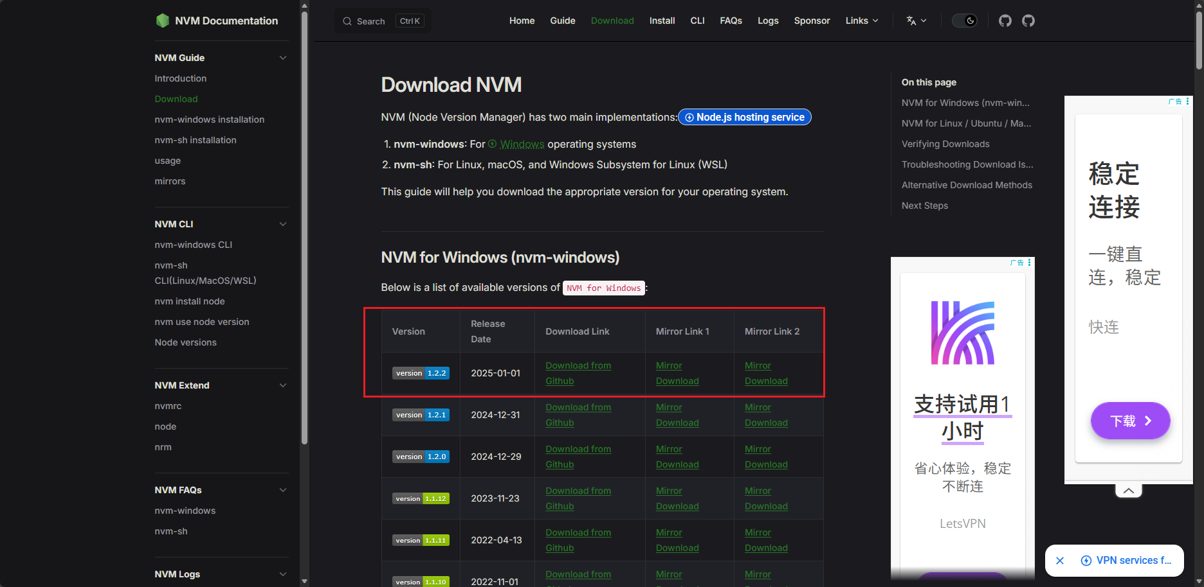Screen dimensions: 1204x587
Task: Jump to Next Steps section
Action: click(x=925, y=206)
